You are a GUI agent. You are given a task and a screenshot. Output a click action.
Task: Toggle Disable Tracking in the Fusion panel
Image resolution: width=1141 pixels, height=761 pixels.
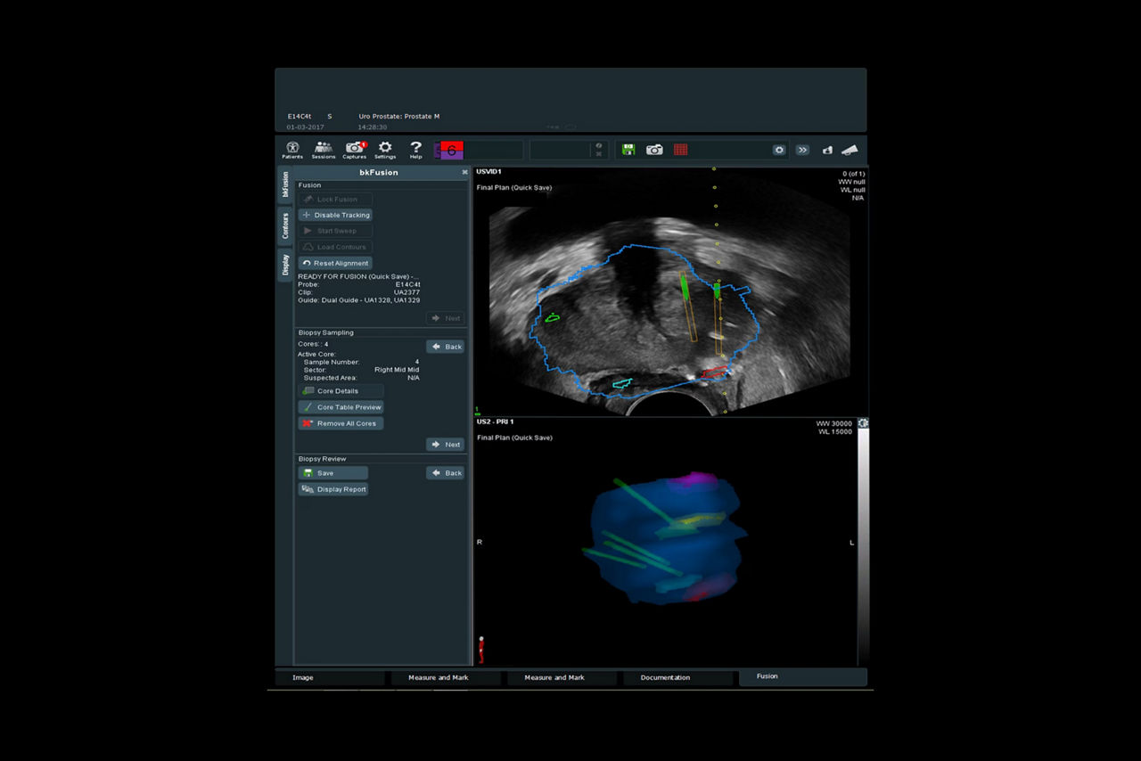click(x=335, y=215)
